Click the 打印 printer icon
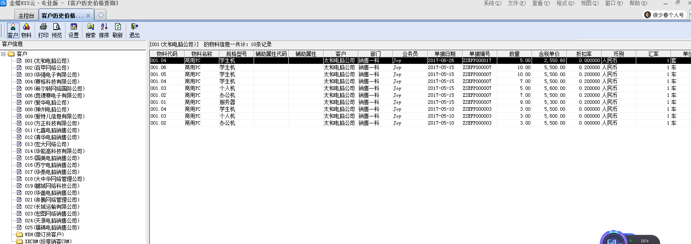 pyautogui.click(x=43, y=30)
